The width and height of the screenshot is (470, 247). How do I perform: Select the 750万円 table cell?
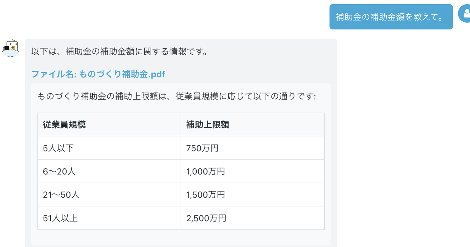click(252, 148)
